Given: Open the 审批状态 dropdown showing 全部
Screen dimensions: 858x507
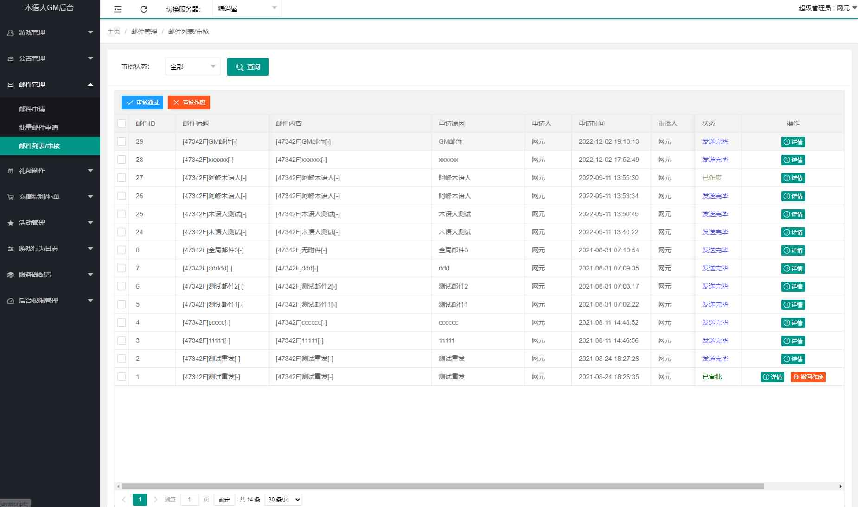Looking at the screenshot, I should 192,67.
